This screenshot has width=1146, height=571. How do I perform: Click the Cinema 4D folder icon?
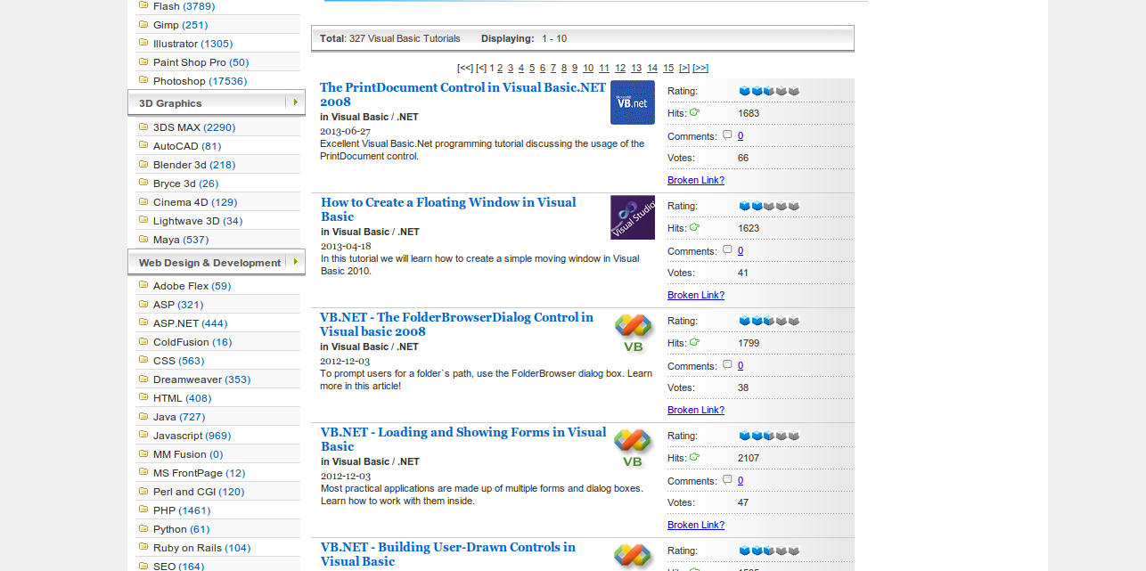pyautogui.click(x=143, y=201)
